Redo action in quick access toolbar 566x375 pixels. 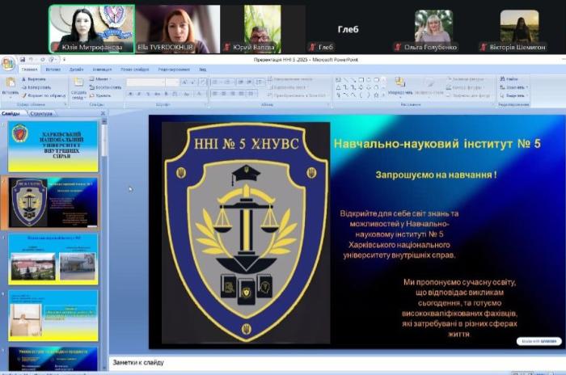click(x=42, y=60)
